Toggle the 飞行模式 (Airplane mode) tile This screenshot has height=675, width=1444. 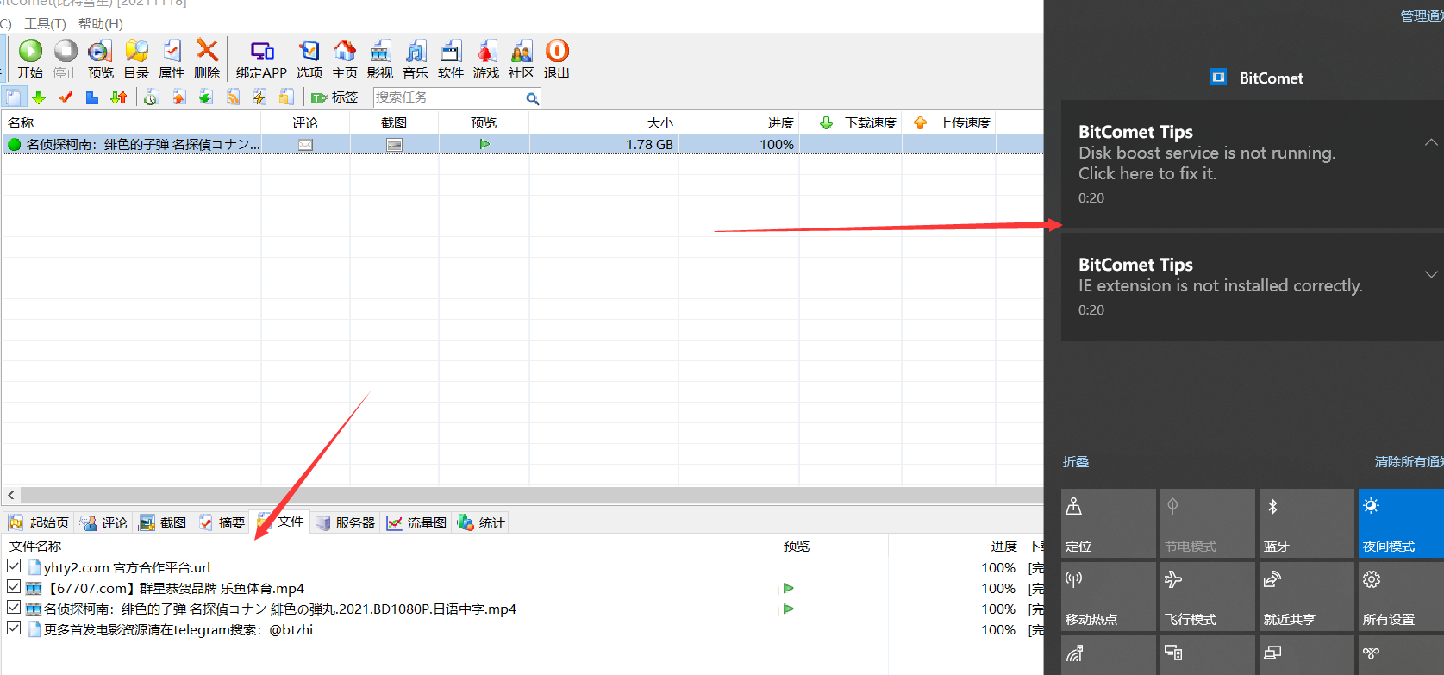1208,597
